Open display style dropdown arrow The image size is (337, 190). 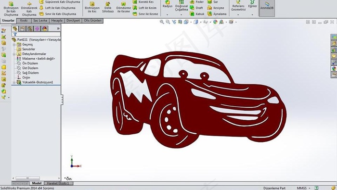(x=201, y=22)
